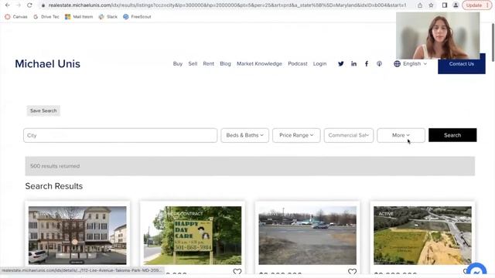
Task: Open the Blog menu item
Action: click(x=225, y=63)
